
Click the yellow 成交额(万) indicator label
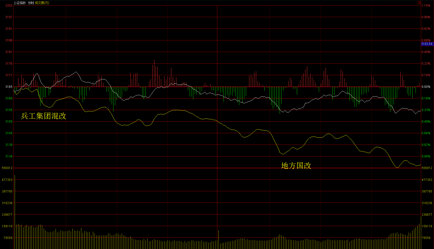(x=42, y=3)
